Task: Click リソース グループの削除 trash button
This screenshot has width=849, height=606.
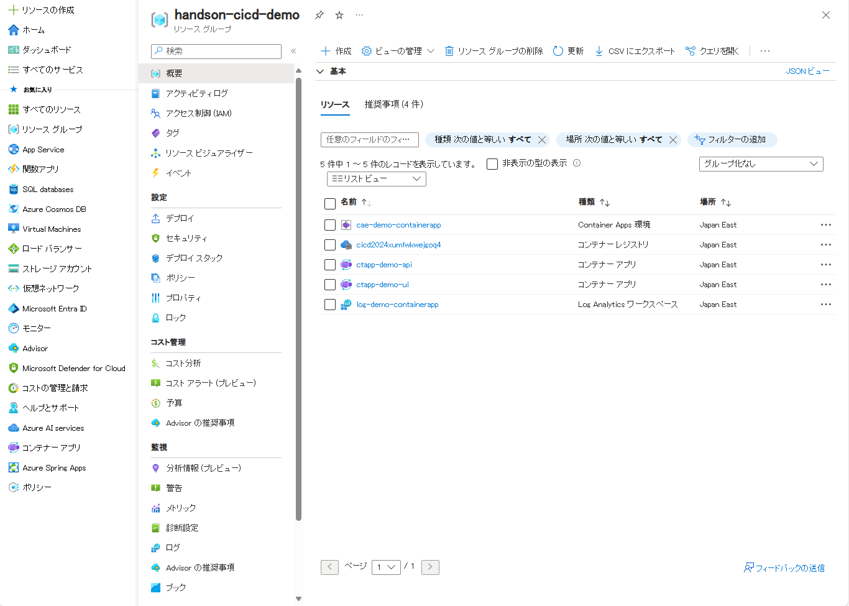Action: 493,51
